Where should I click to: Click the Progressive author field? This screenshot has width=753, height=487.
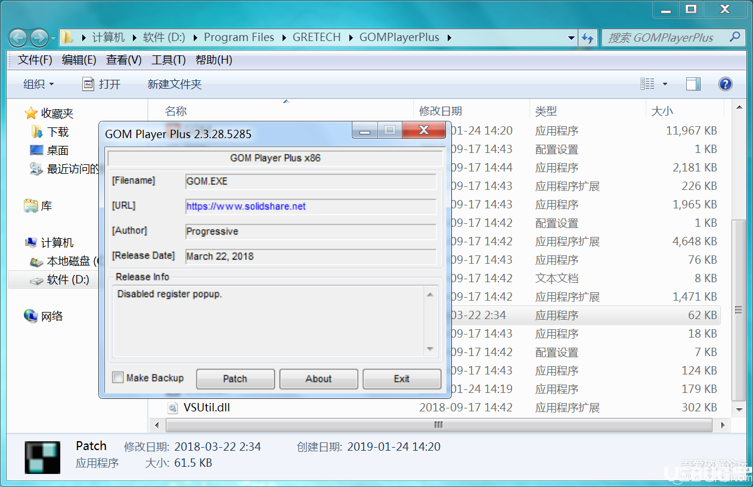[x=311, y=232]
